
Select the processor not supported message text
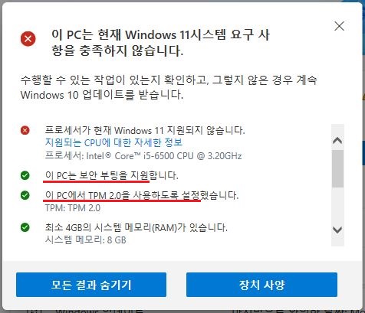(145, 130)
